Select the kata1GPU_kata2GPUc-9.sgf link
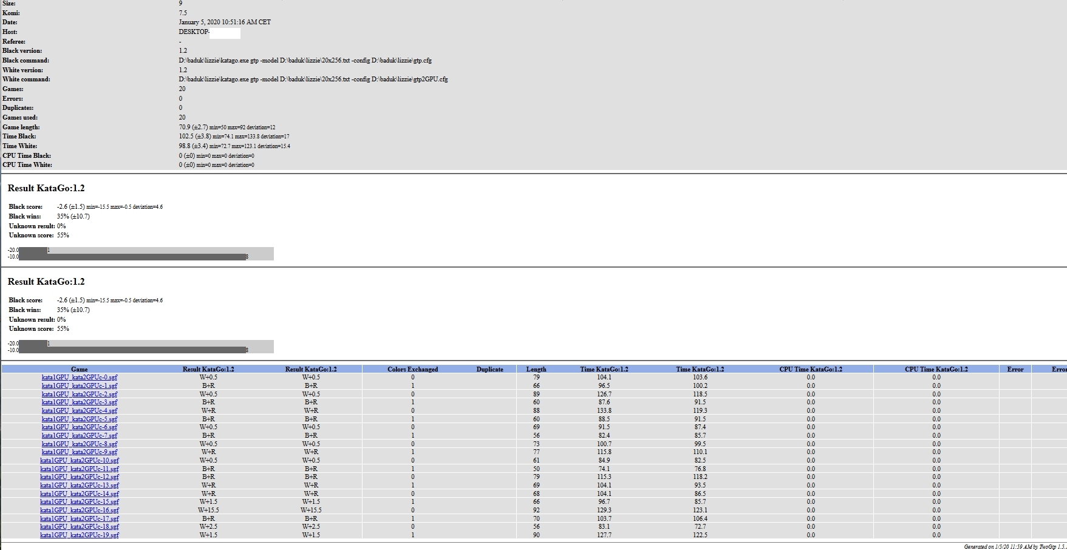Screen dimensions: 1067x550 click(x=79, y=452)
